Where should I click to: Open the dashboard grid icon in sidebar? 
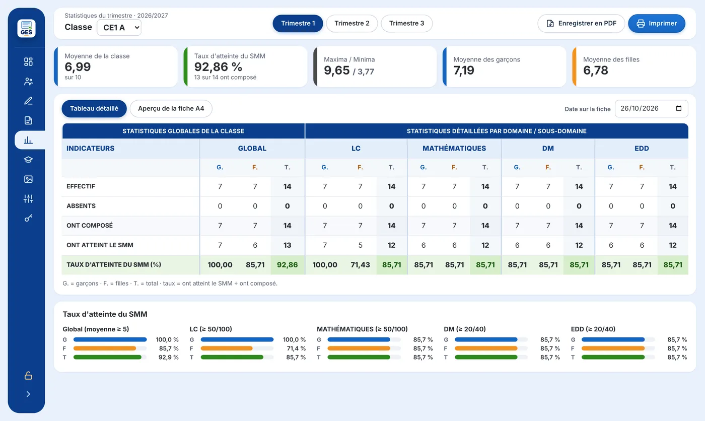point(28,62)
